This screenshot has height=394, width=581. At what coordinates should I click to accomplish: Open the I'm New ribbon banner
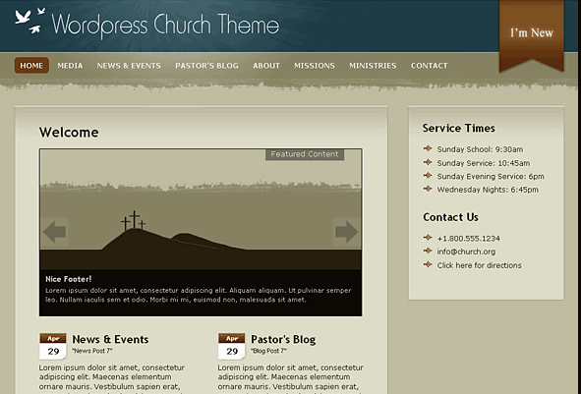[531, 35]
